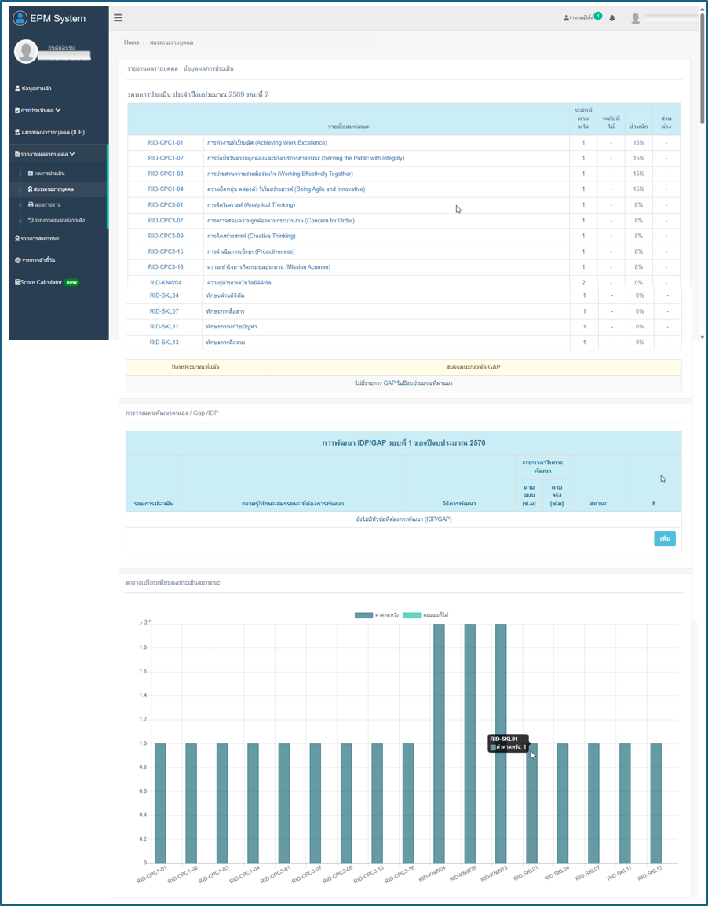Click the EPM System logo icon
Screen dimensions: 708x906
pyautogui.click(x=20, y=18)
